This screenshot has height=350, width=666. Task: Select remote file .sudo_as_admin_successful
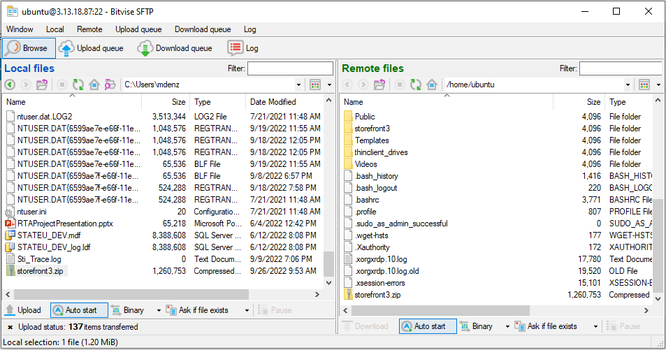click(401, 224)
